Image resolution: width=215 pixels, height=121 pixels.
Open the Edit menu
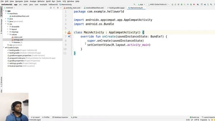point(7,1)
